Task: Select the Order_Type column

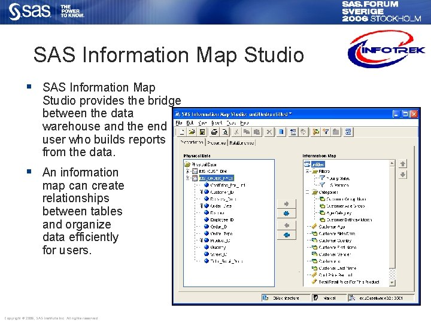Action: [218, 233]
